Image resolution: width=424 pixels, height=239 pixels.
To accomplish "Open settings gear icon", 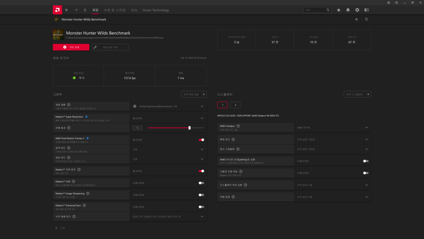I will [357, 10].
